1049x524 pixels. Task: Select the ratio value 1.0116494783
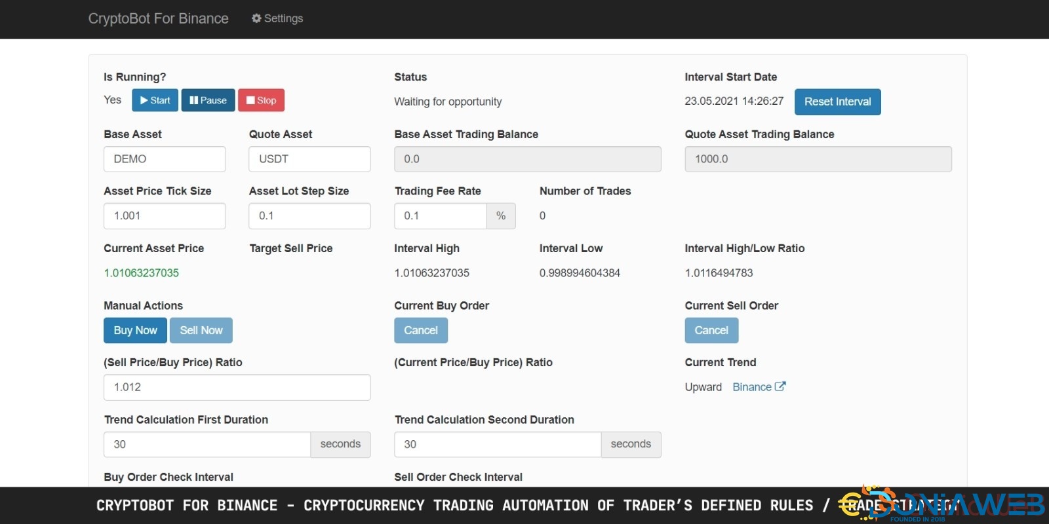click(x=719, y=273)
